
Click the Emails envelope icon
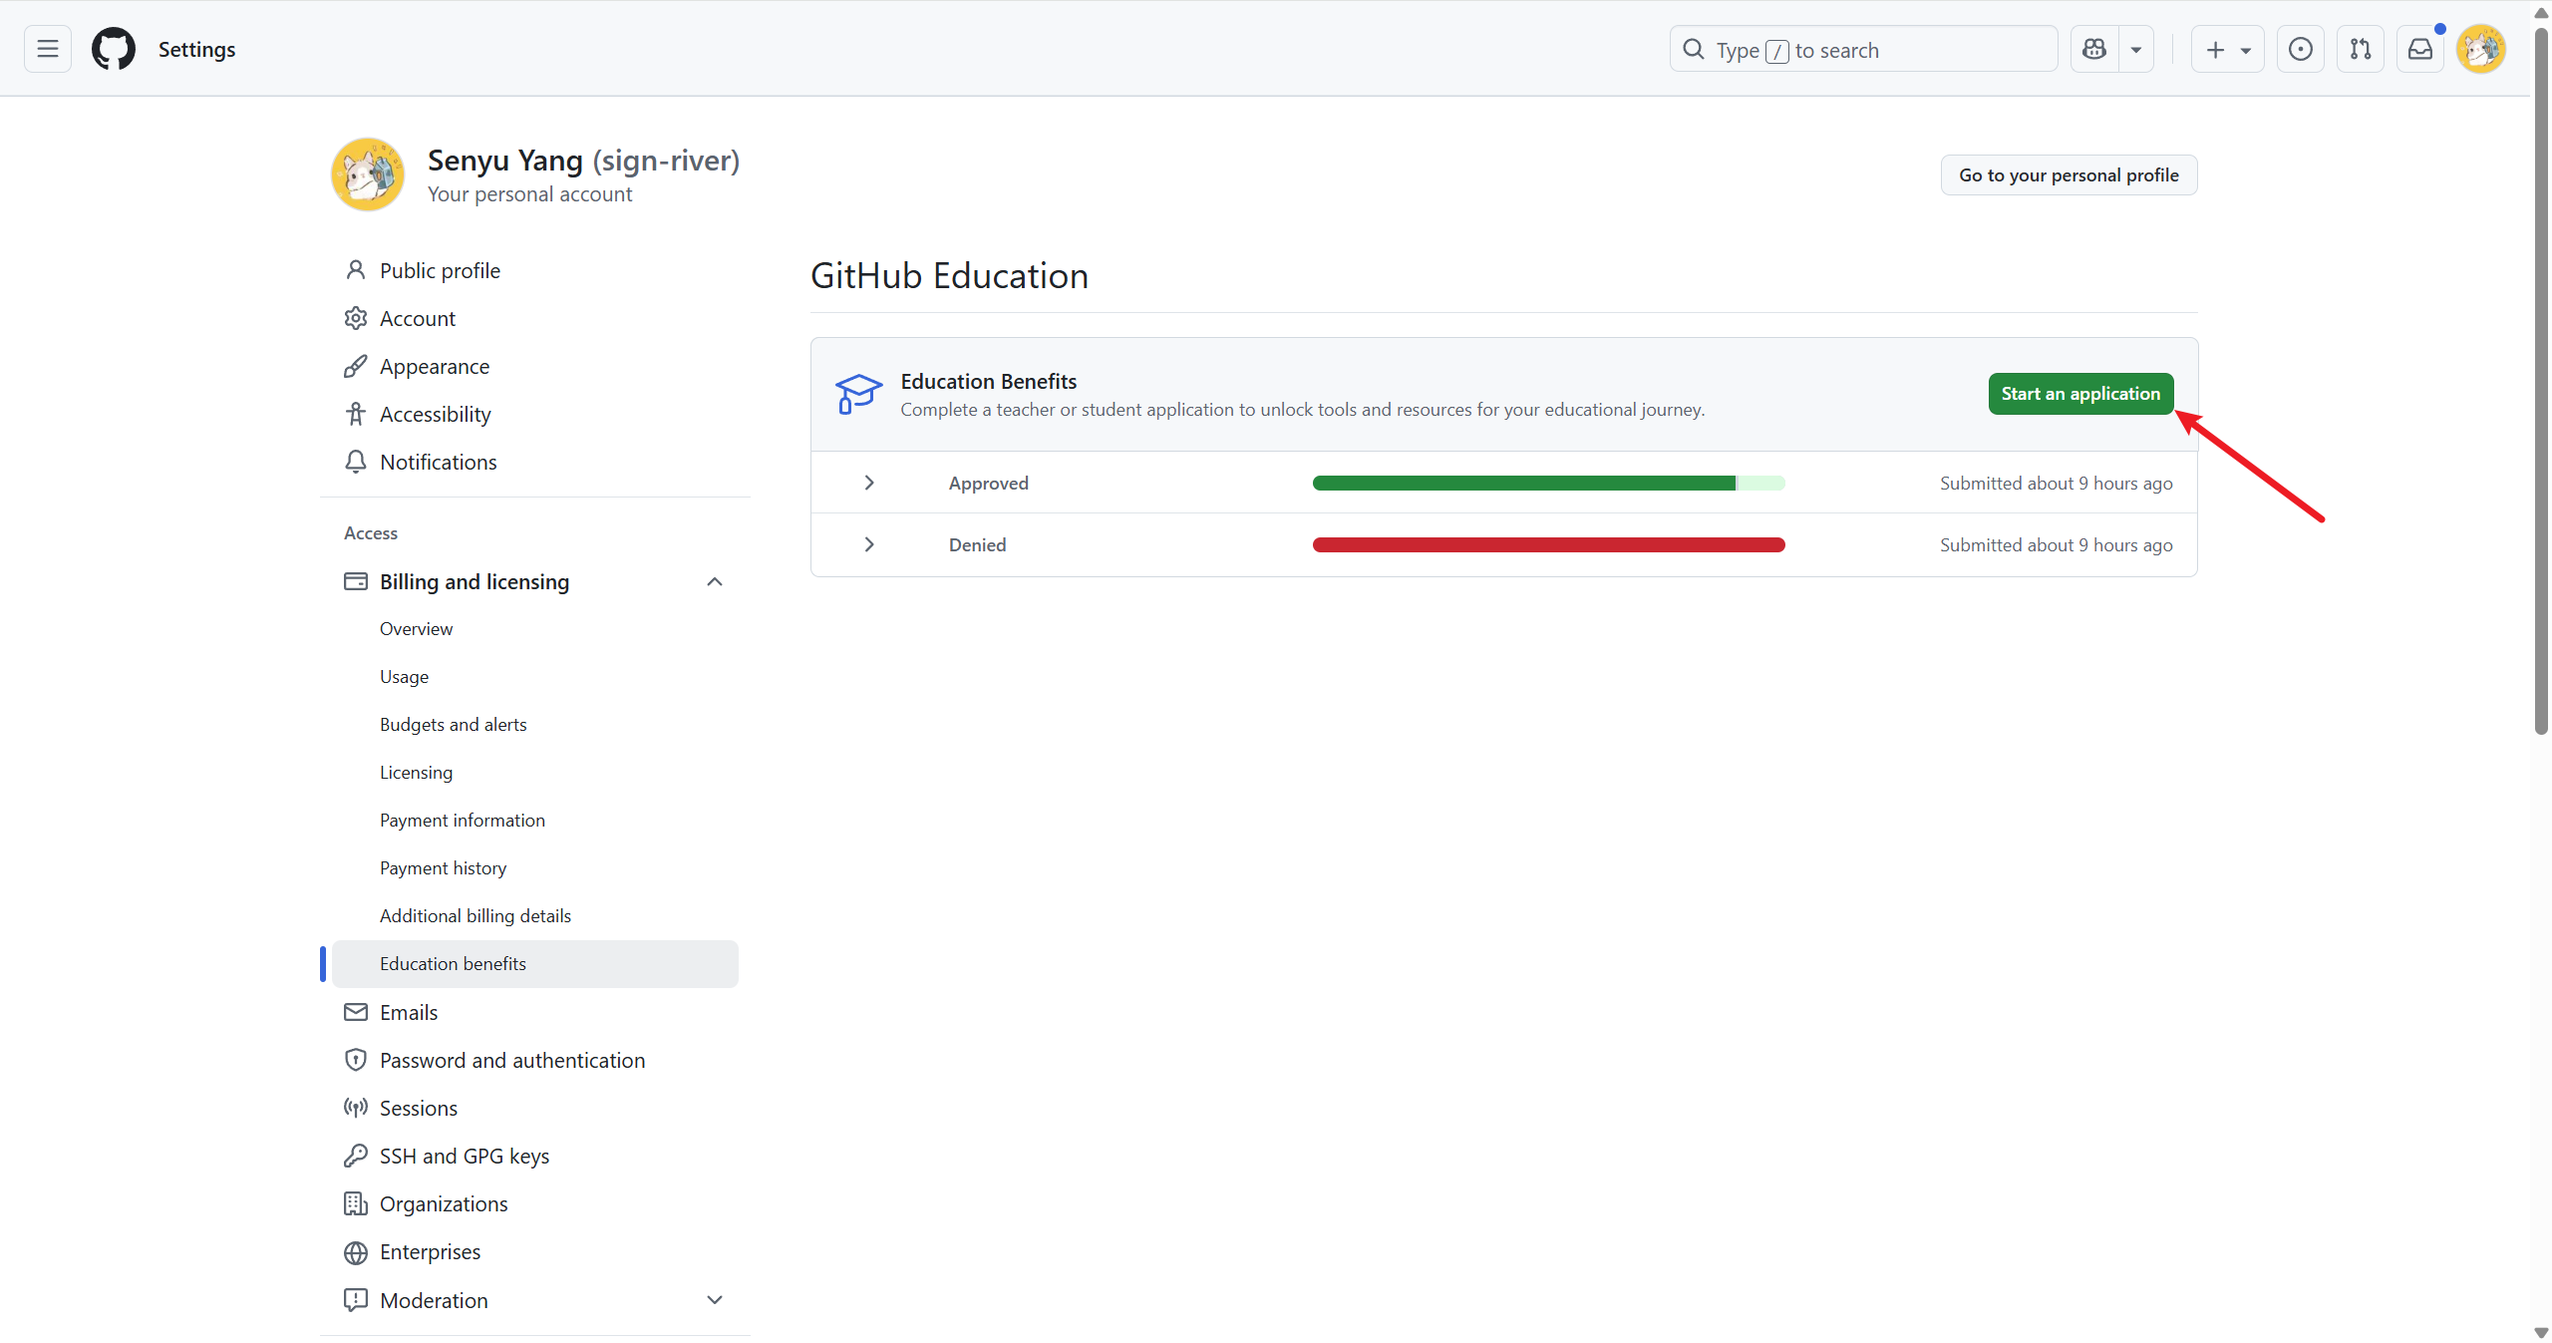coord(356,1012)
